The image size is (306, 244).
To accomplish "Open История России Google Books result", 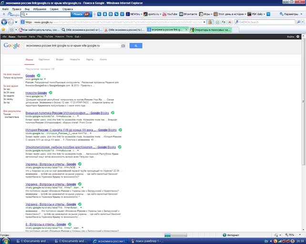I will click(71, 130).
